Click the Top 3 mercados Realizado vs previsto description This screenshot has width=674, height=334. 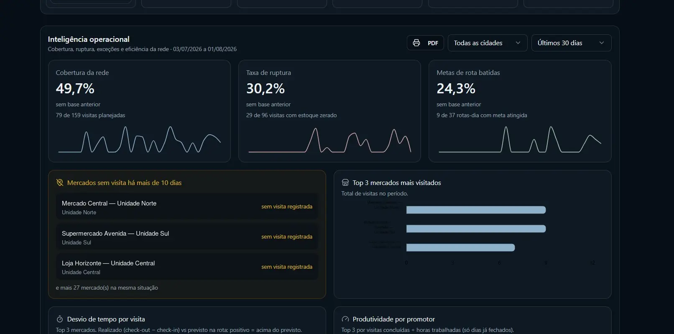click(179, 330)
